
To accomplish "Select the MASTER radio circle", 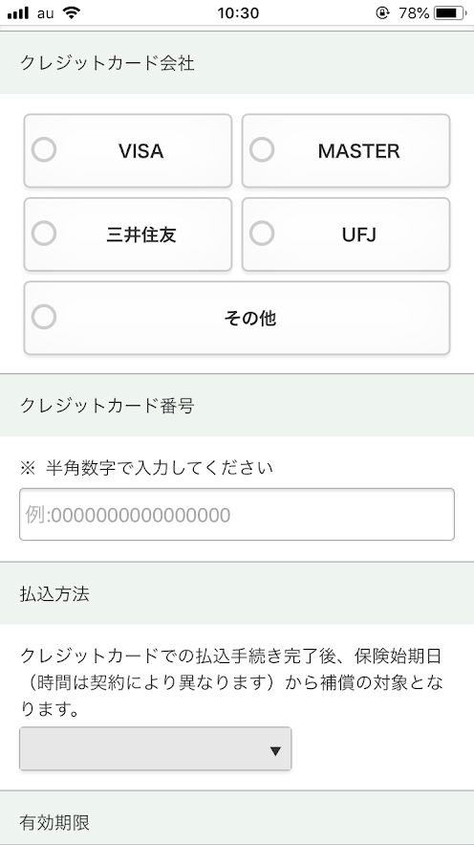I will coord(262,150).
